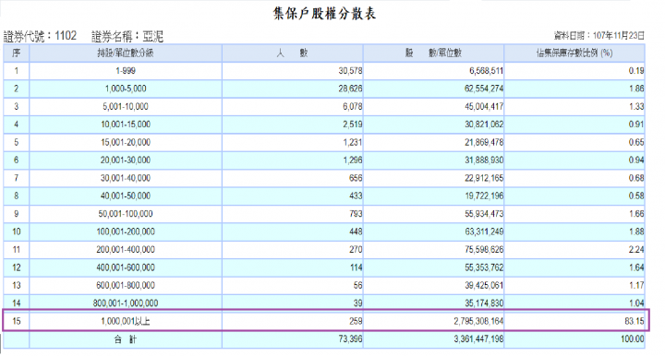Select the 1,000-5,000 range cell
This screenshot has width=665, height=356.
click(x=126, y=89)
